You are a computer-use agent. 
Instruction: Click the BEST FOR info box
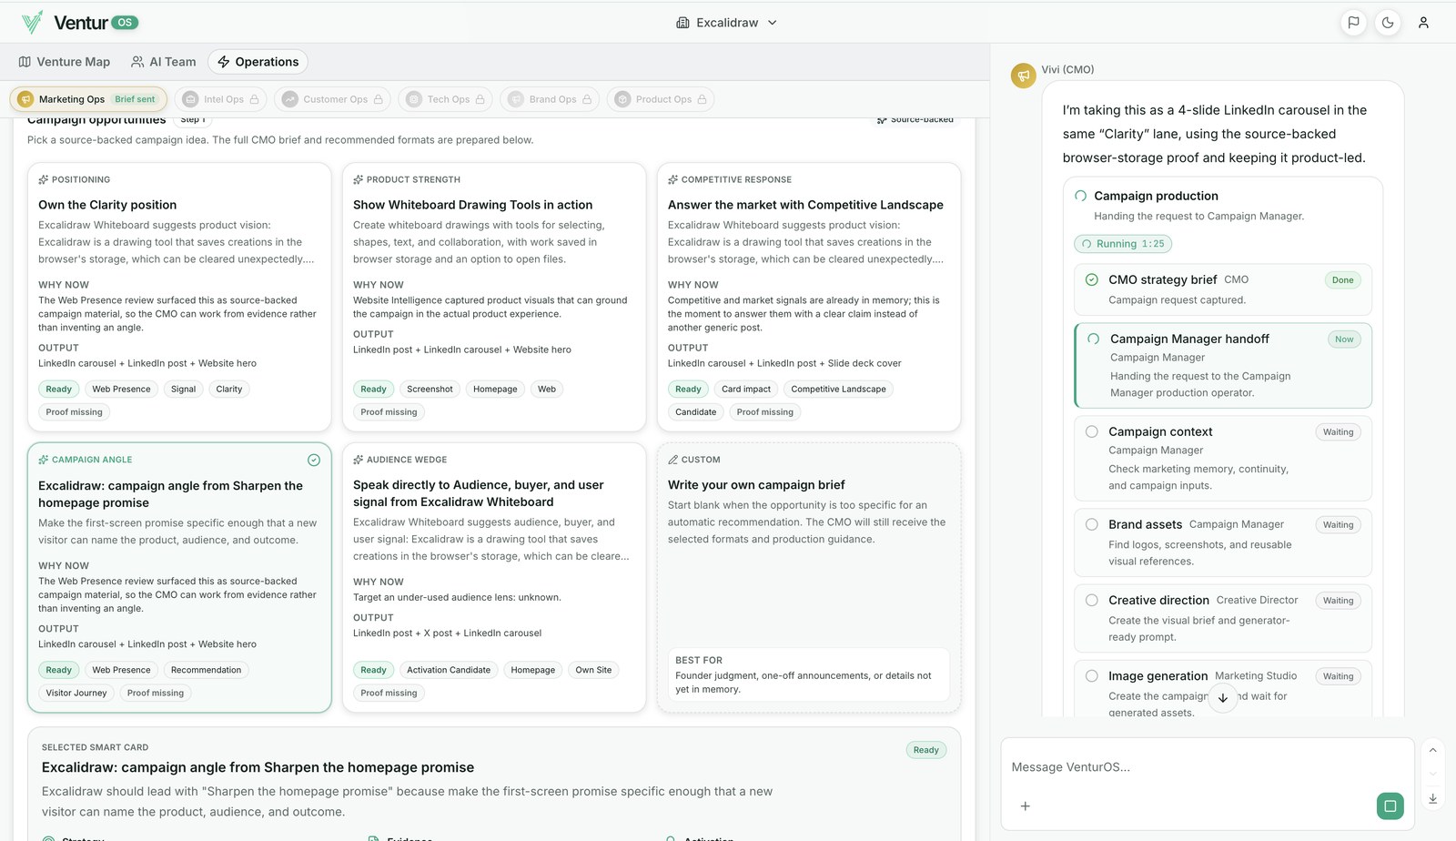click(x=809, y=674)
